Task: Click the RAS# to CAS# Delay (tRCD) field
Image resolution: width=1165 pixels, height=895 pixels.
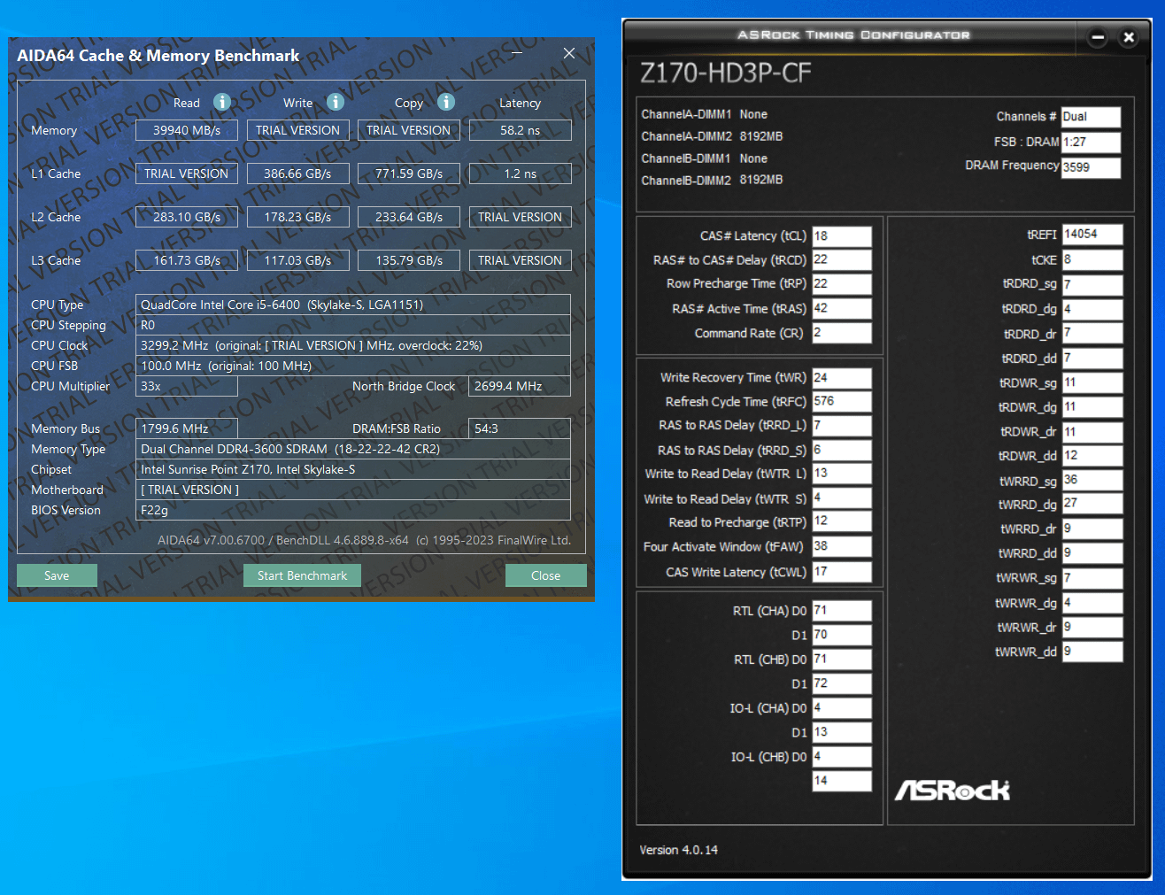Action: click(842, 260)
